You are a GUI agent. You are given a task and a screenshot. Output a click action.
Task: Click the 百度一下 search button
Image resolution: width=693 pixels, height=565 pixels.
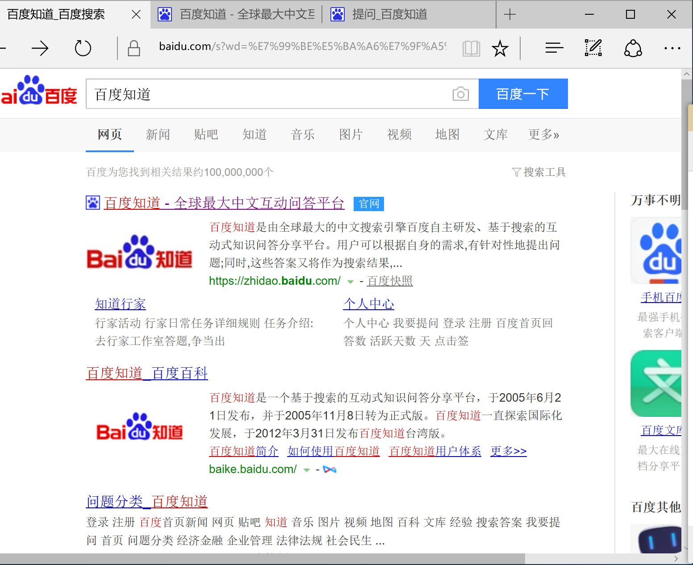click(x=523, y=94)
